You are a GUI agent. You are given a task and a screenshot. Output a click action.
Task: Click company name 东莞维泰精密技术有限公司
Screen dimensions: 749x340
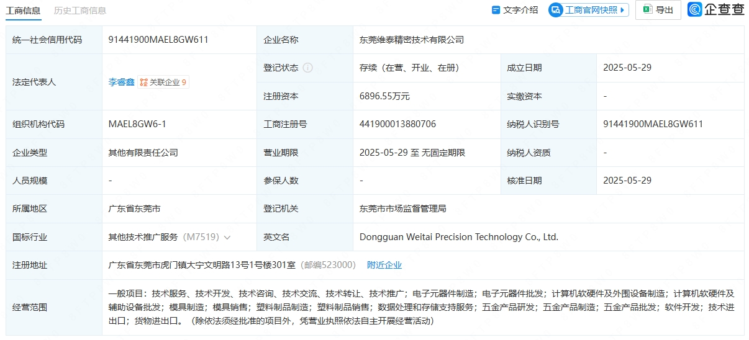point(411,40)
